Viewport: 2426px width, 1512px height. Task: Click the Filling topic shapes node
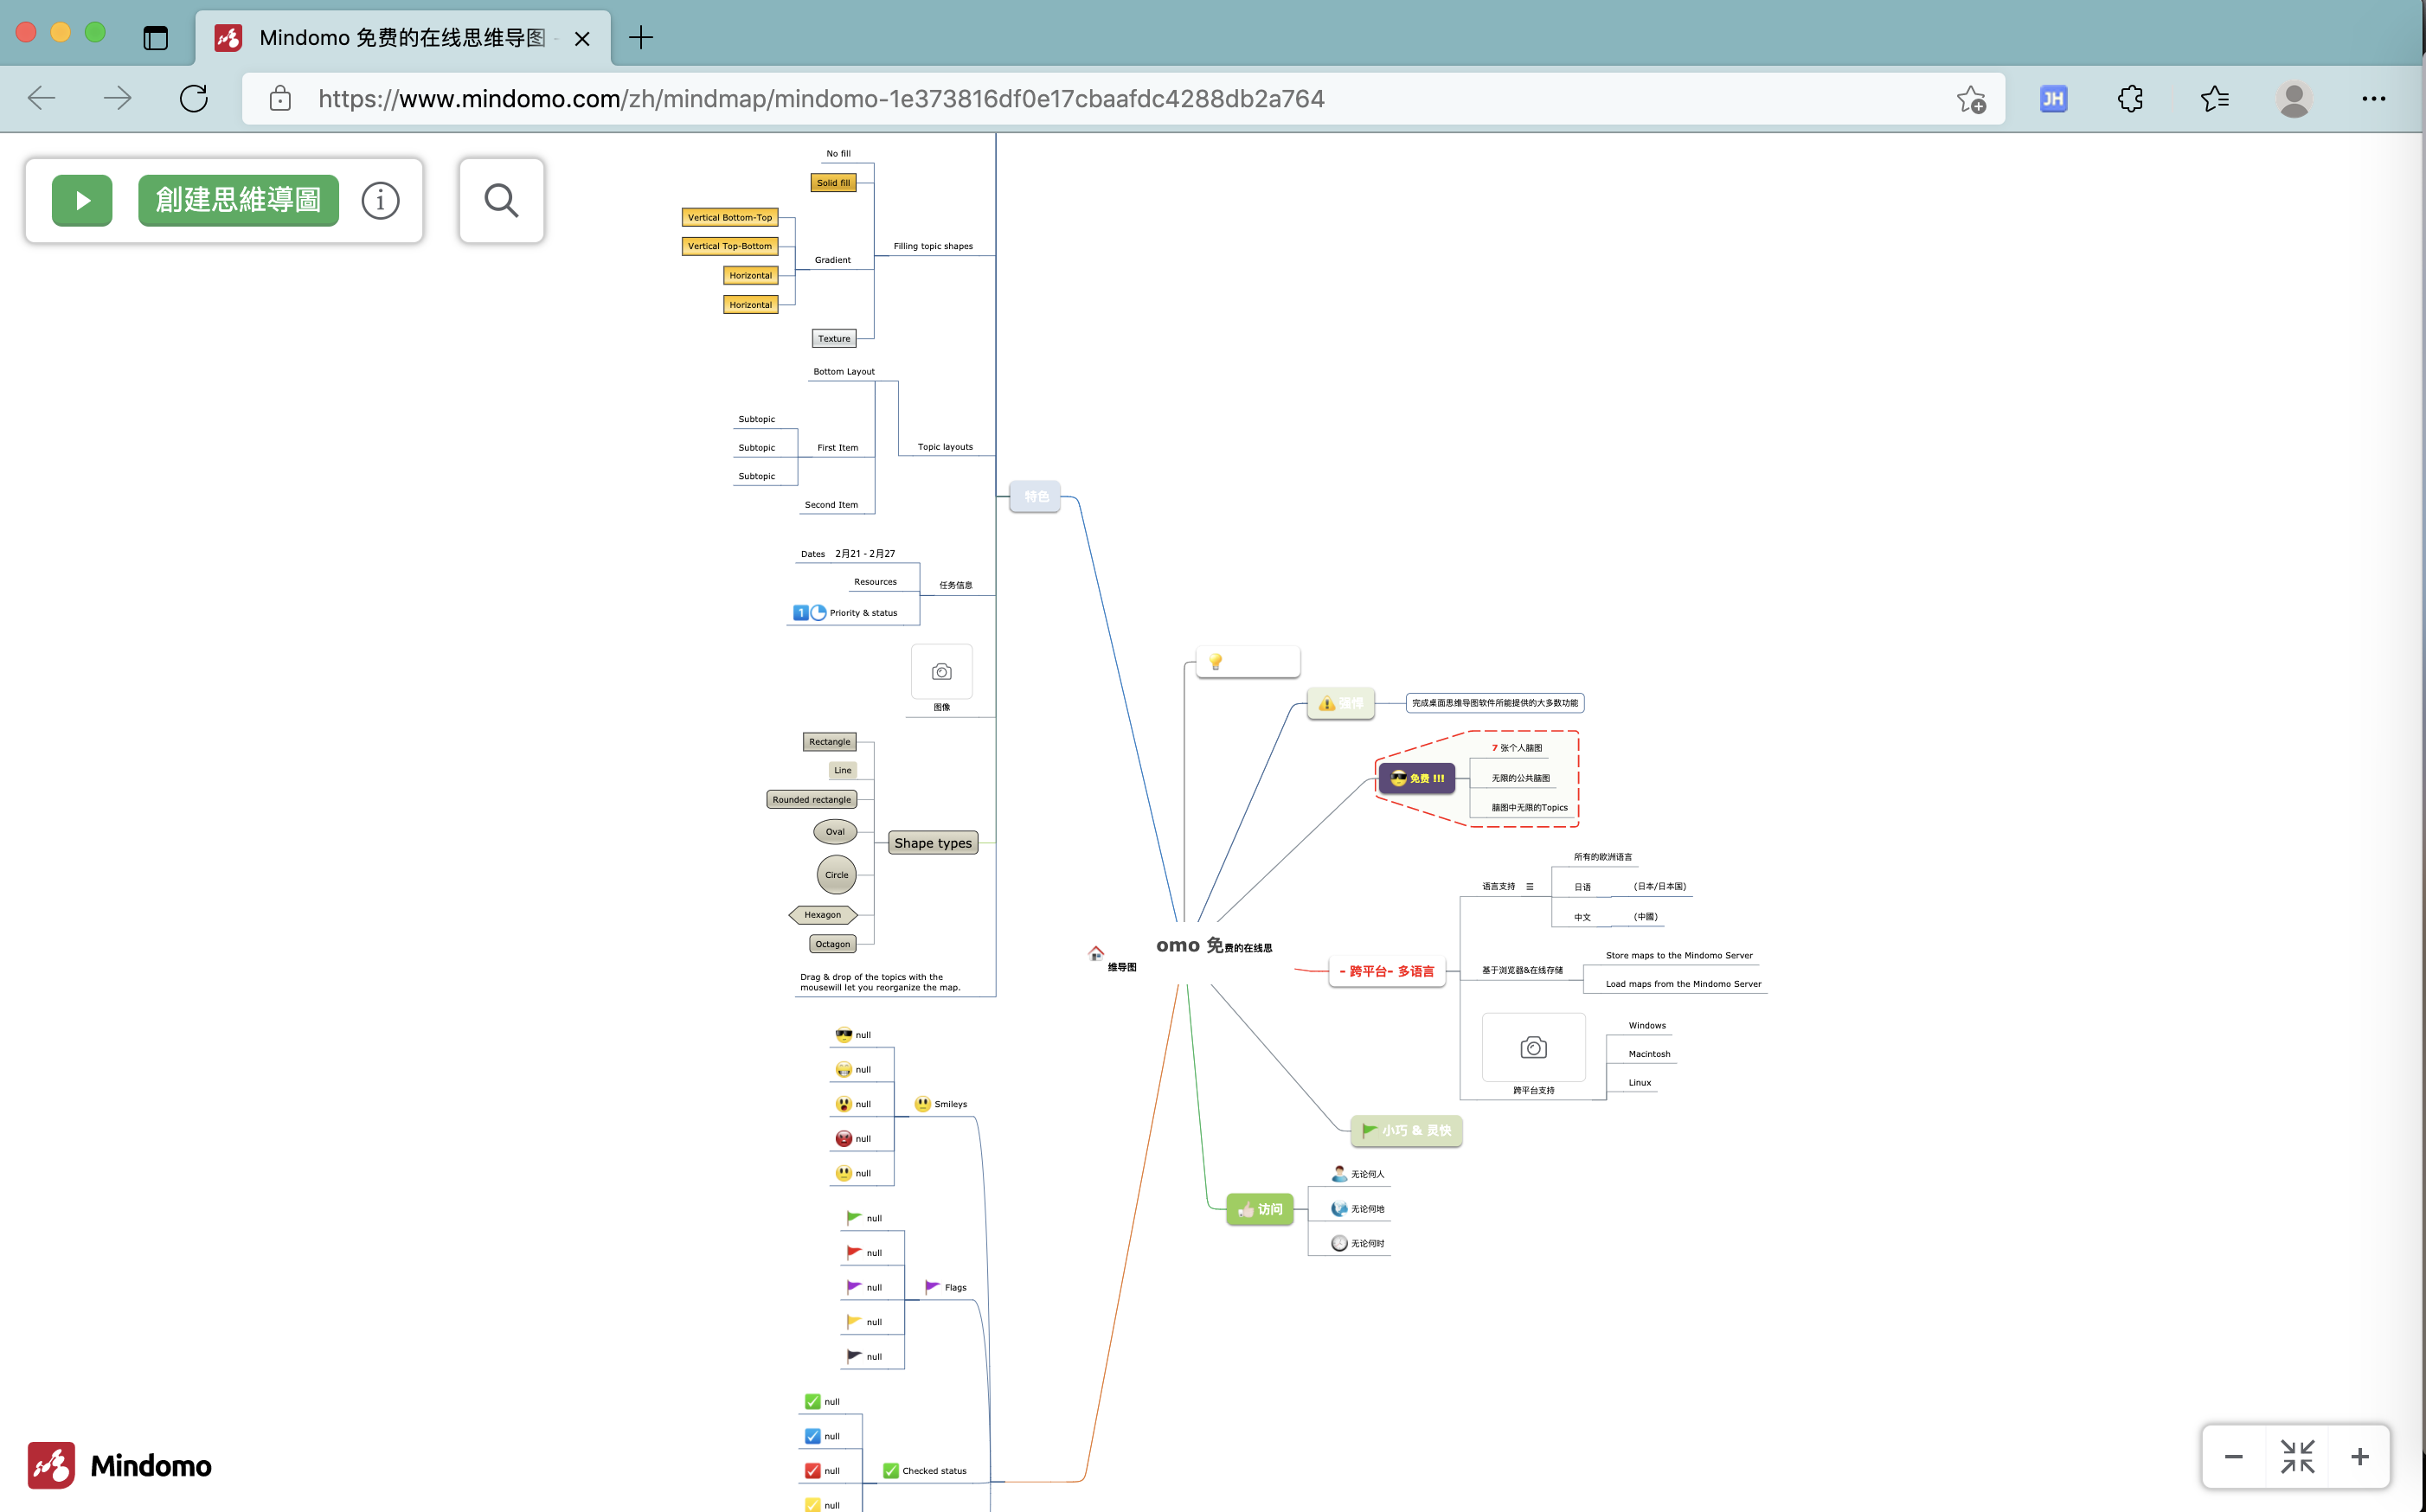pyautogui.click(x=933, y=245)
